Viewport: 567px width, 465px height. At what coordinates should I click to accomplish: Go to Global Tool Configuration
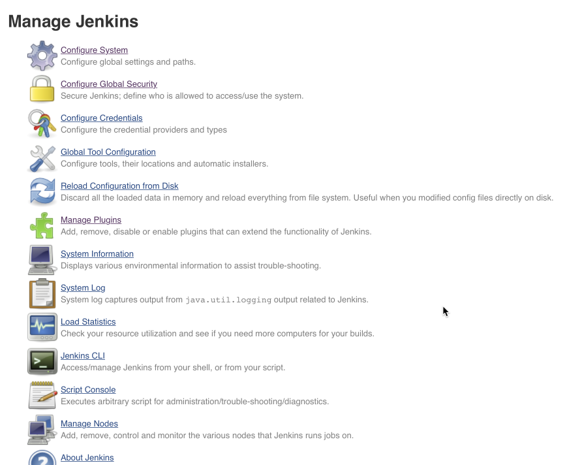point(108,152)
